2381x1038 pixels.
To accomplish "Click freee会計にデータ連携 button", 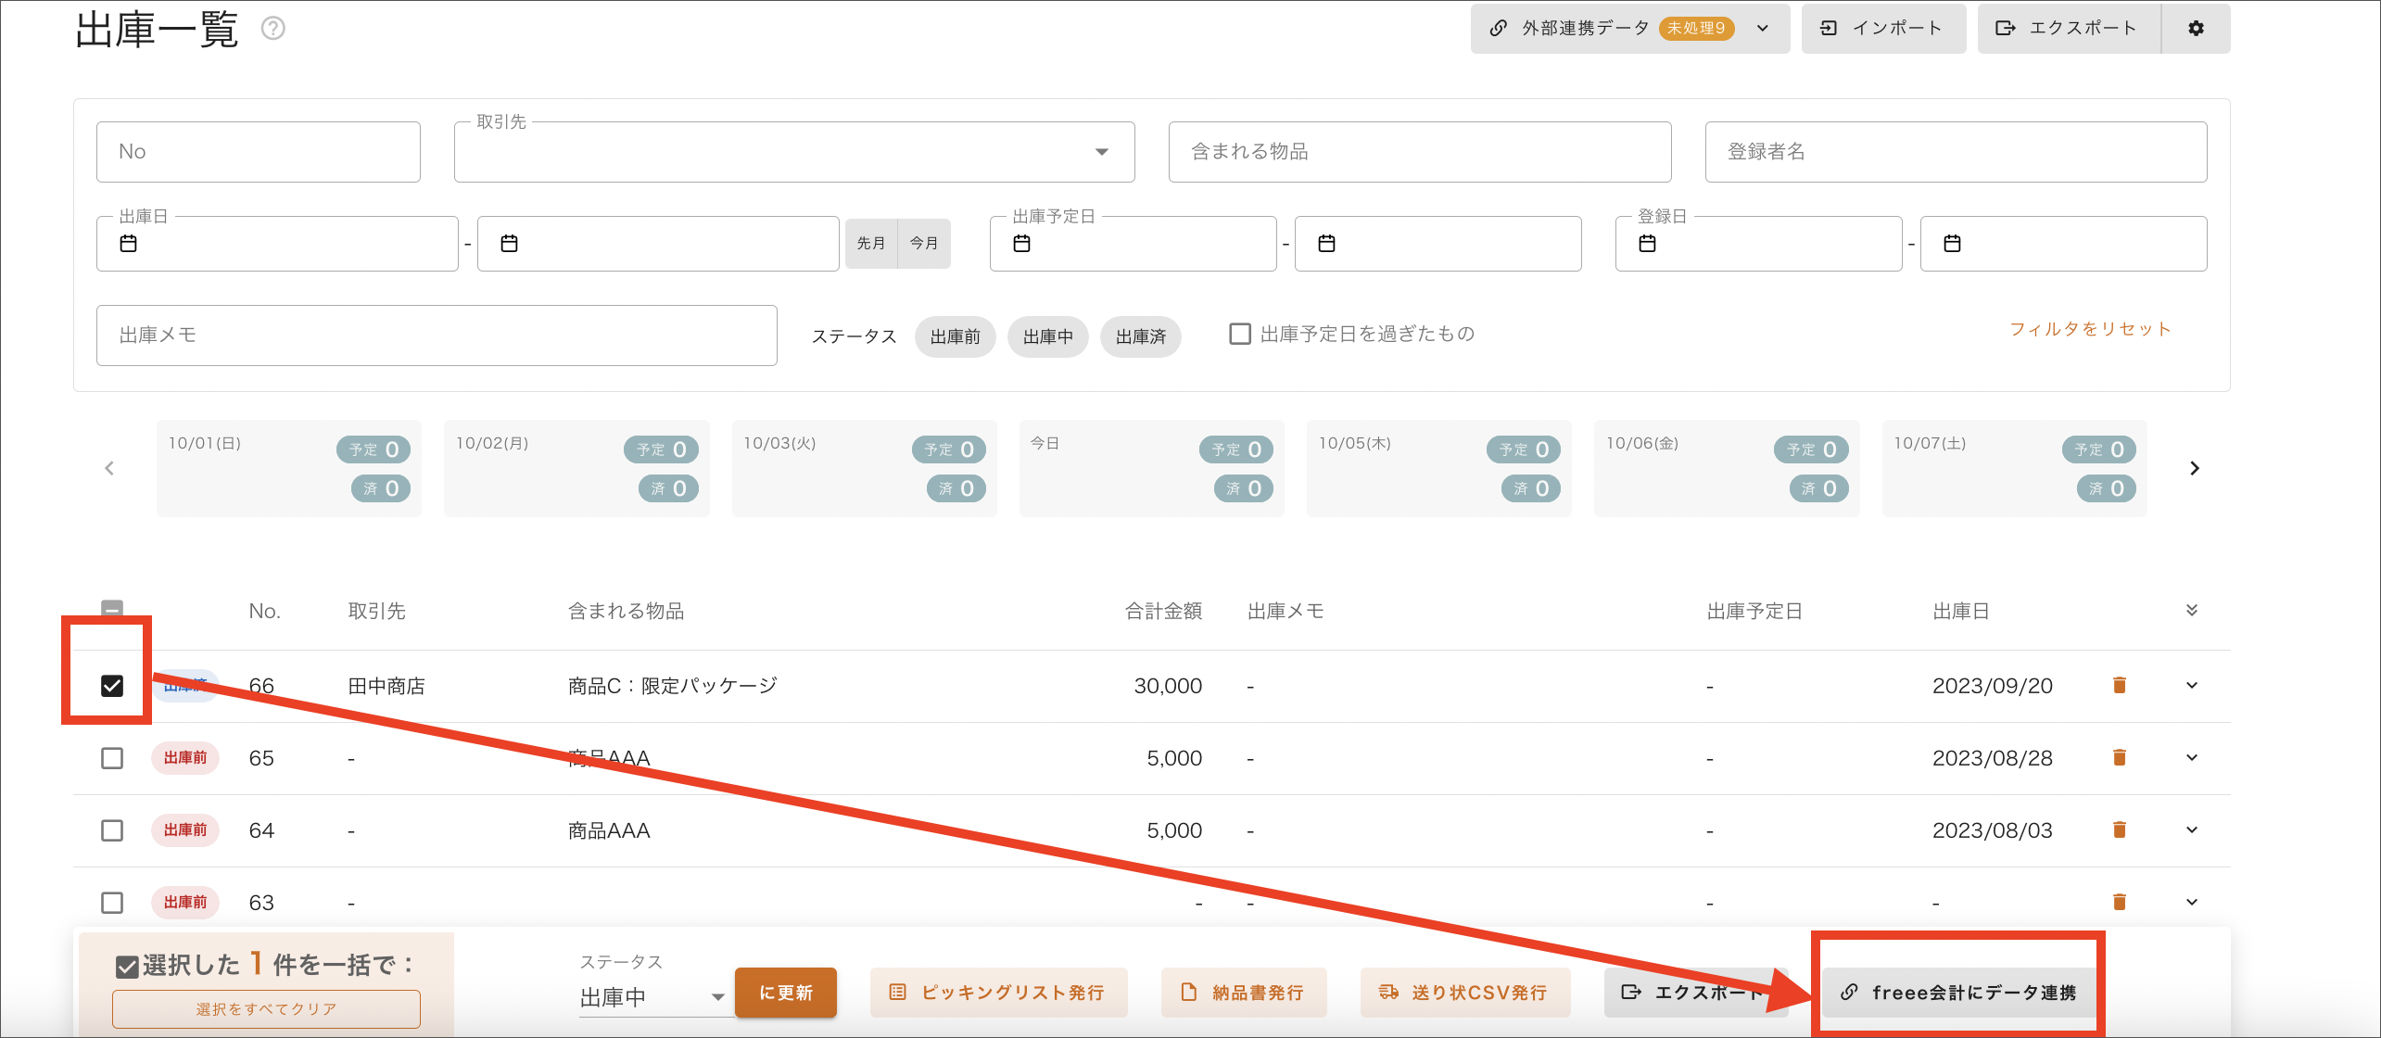I will tap(1959, 993).
